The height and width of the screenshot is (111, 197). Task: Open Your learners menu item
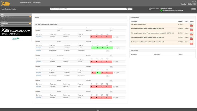coord(16,21)
